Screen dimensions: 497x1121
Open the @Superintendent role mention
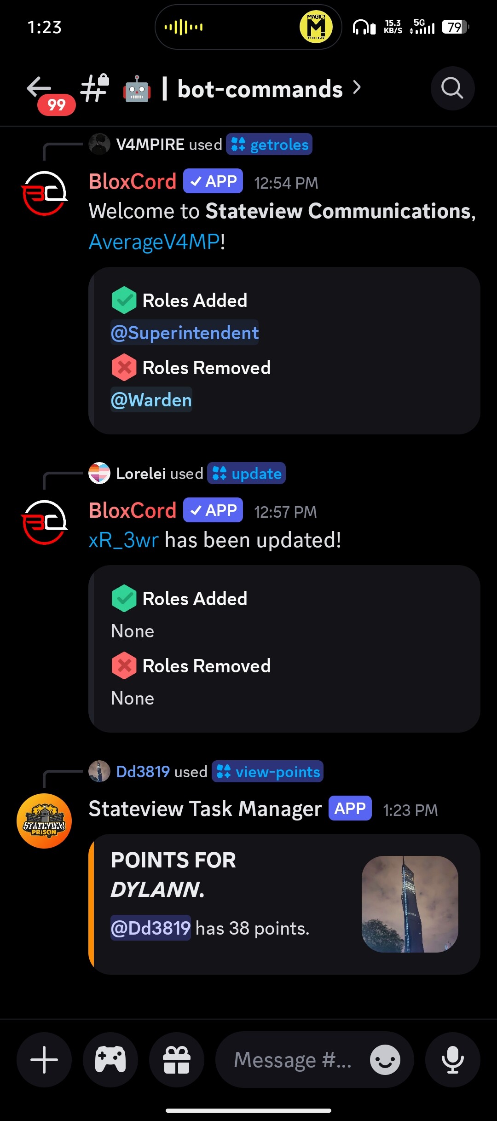[185, 333]
